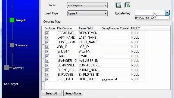Click the Select None button
The image size is (174, 98).
(x=73, y=93)
